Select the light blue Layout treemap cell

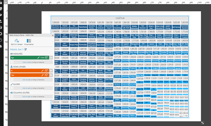[x=177, y=68]
